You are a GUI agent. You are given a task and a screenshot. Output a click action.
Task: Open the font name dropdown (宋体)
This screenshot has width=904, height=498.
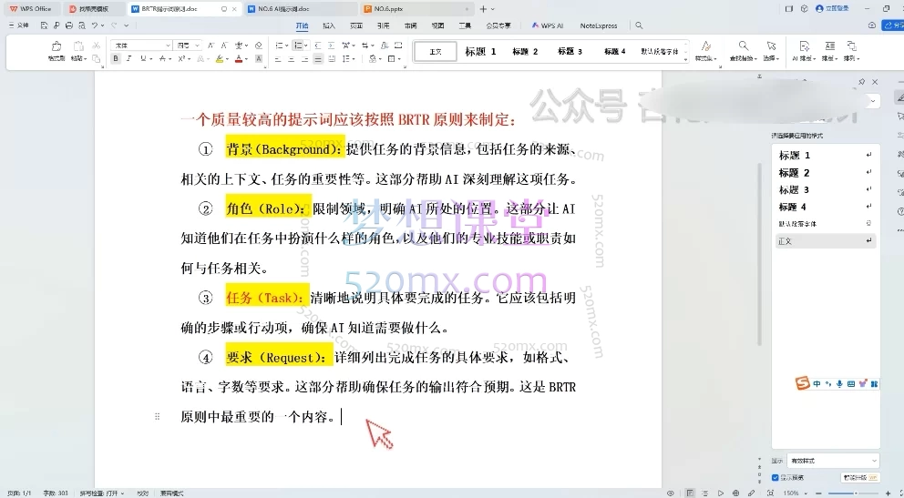168,45
